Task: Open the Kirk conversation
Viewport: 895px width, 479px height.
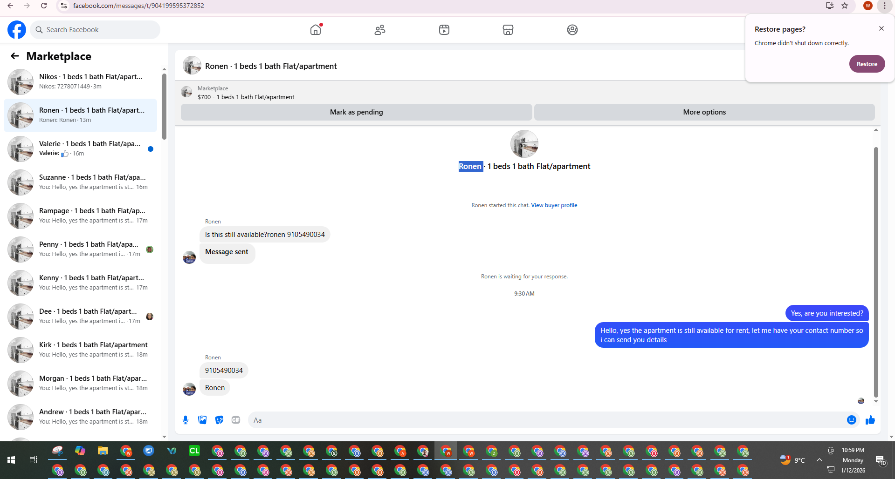Action: [80, 350]
